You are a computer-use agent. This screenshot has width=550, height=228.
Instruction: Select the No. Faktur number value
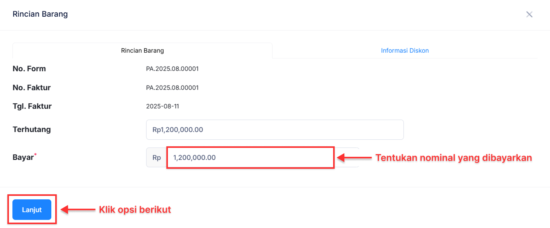point(172,88)
